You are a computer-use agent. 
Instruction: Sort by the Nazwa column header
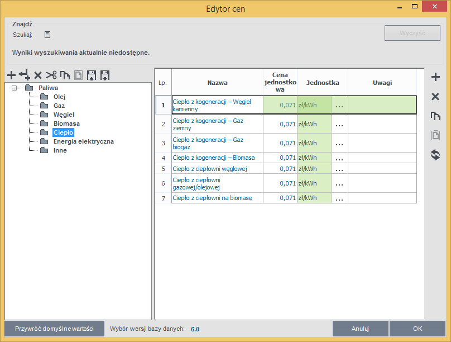(x=218, y=83)
